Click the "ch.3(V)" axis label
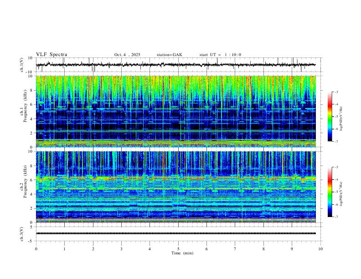The width and height of the screenshot is (361, 279). point(21,234)
